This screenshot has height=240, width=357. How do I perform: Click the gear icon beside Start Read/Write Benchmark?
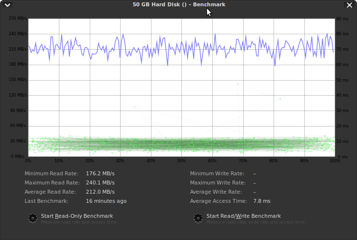coord(198,218)
